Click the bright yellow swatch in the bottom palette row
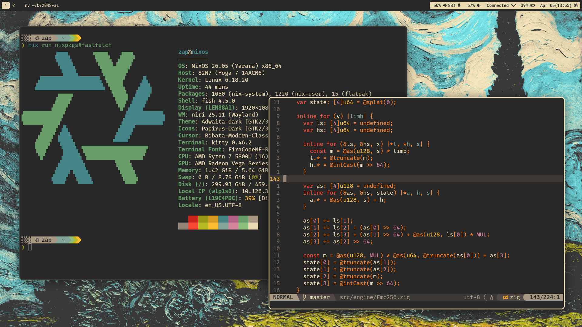This screenshot has width=582, height=327. click(213, 226)
